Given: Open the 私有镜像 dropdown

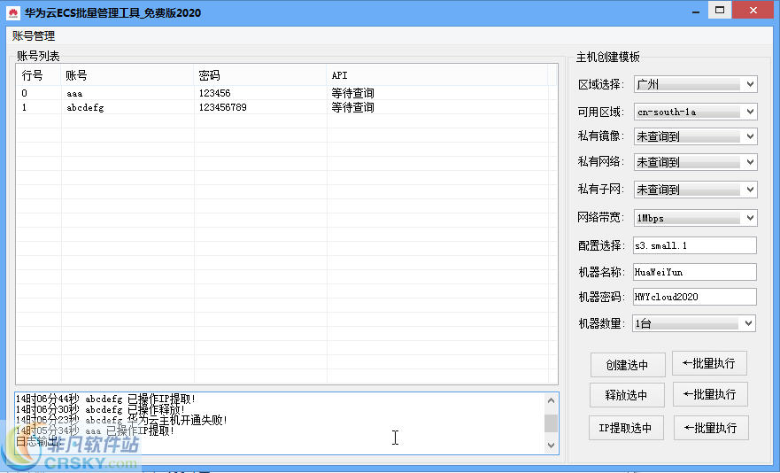Looking at the screenshot, I should click(695, 136).
